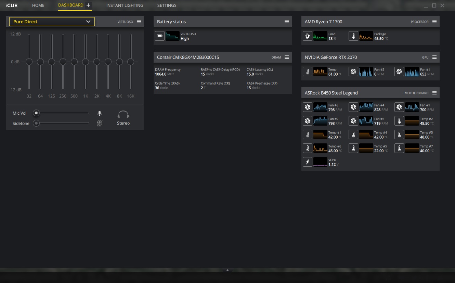
Task: Click the Temp #7 thermometer icon
Action: tap(399, 148)
